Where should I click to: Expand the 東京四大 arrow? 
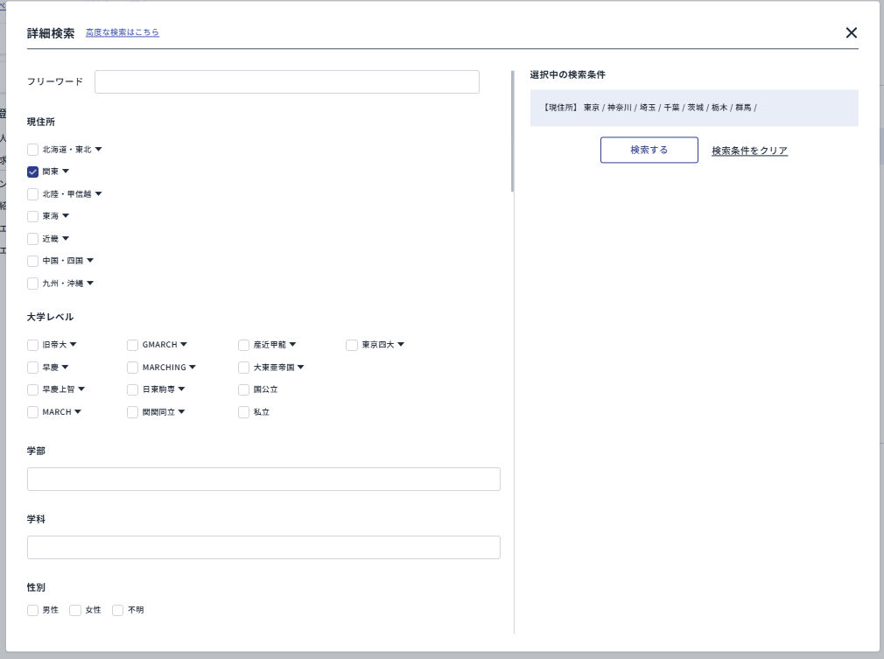(401, 345)
